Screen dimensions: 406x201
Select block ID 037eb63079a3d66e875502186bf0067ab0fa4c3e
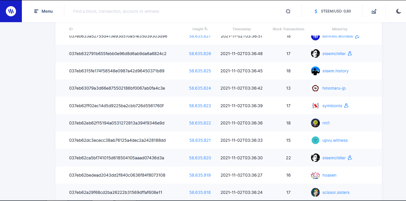coord(117,88)
